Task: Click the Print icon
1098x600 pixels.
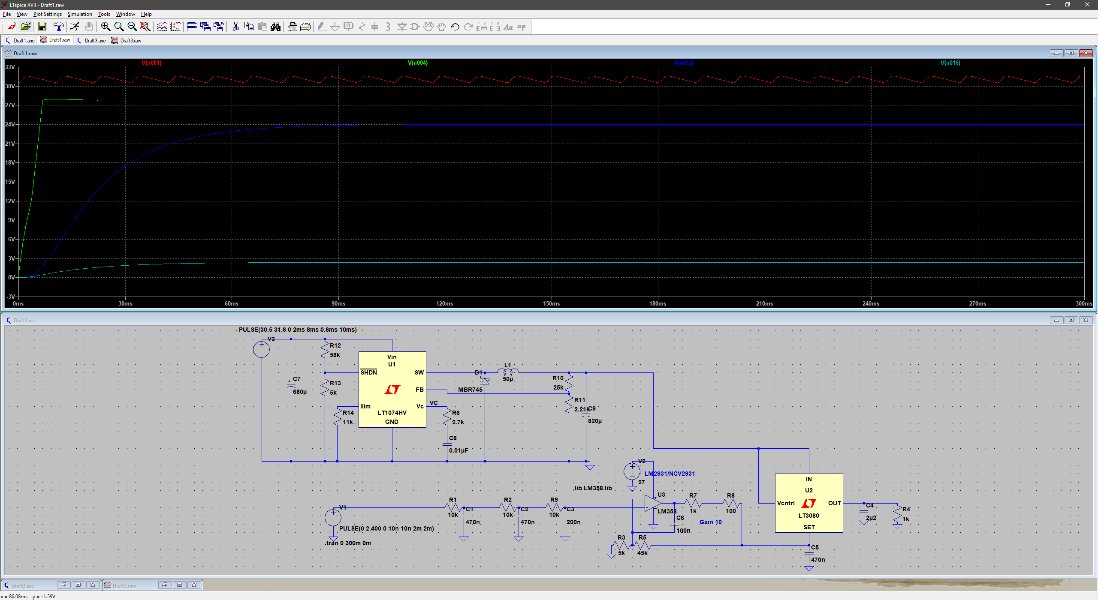Action: [x=292, y=27]
